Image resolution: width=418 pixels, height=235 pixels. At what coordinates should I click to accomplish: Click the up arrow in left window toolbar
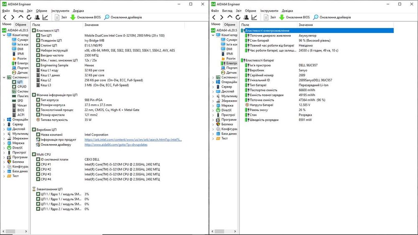click(x=21, y=17)
